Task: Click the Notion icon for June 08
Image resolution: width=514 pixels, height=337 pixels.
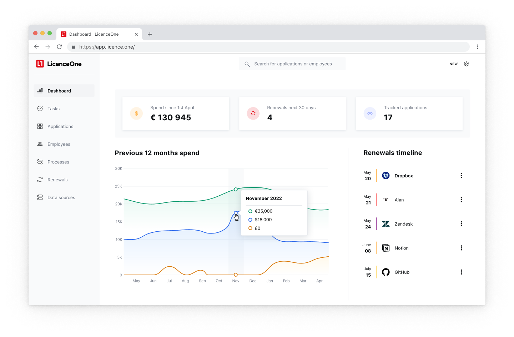Action: point(385,248)
